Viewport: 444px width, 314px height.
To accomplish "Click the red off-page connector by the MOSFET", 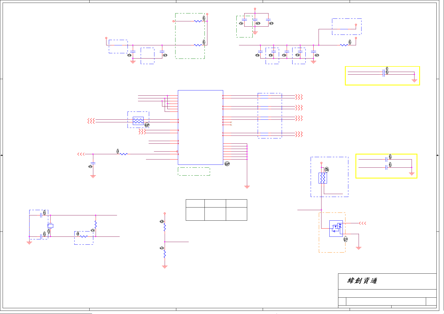I will (363, 223).
